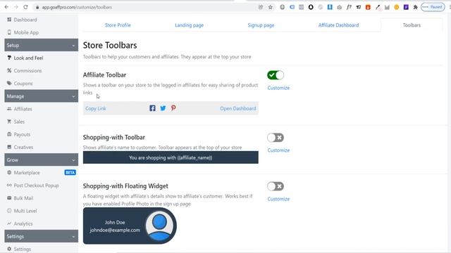
Task: Collapse the Grow section
Action: point(41,160)
